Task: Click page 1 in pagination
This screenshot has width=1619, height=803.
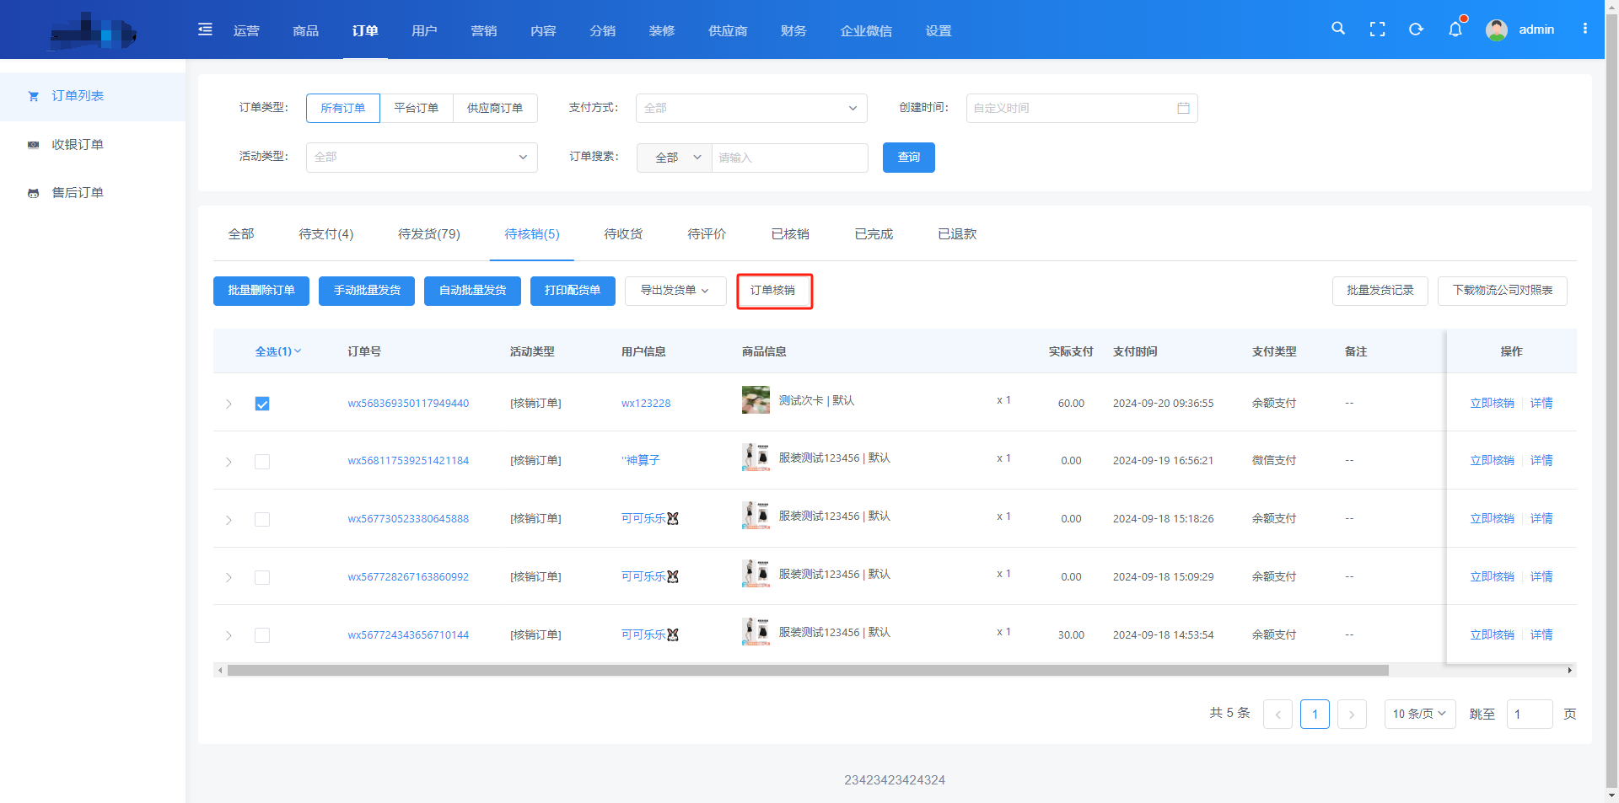Action: (1315, 715)
